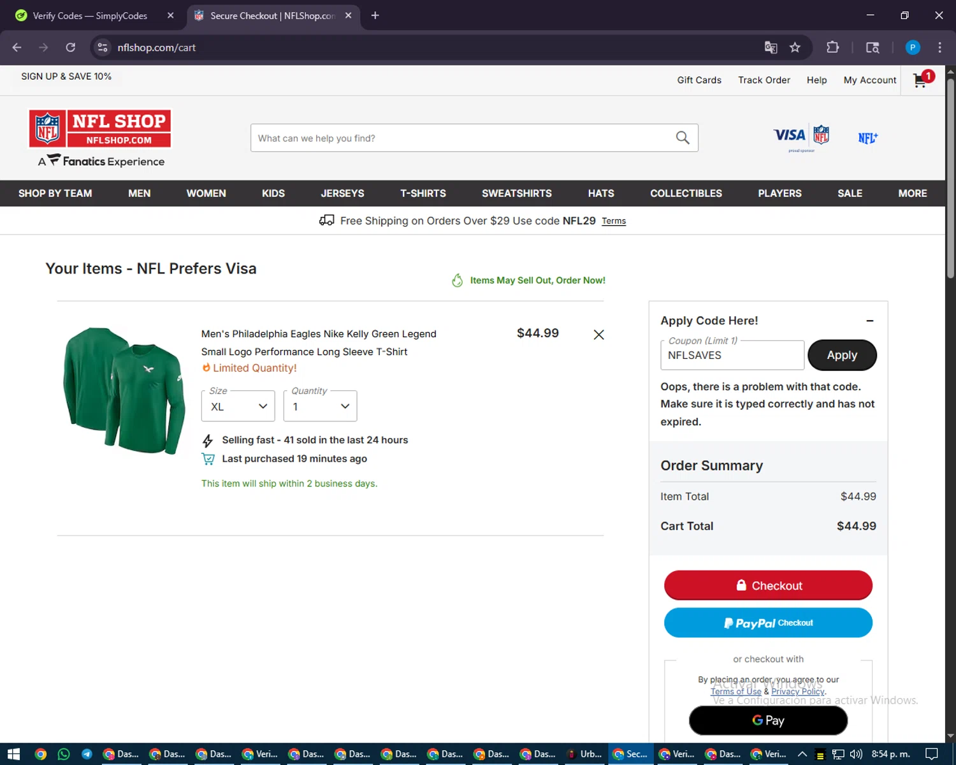
Task: Open the KIDS menu
Action: (x=273, y=193)
